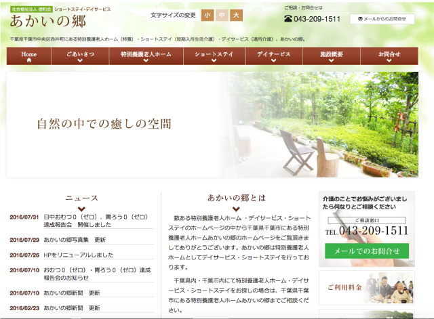Screen dimensions: 434x319
Task: Click the header phone number 043-209-1511
Action: (x=317, y=19)
